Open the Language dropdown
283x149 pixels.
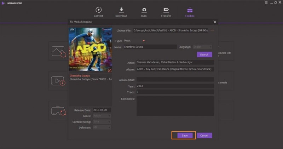pyautogui.click(x=202, y=47)
